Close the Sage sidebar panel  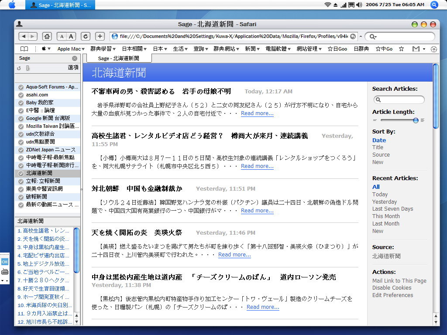[x=75, y=58]
